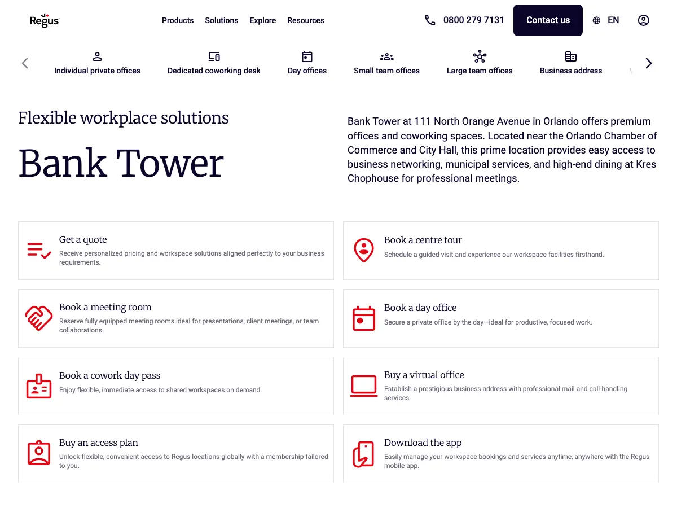
Task: Click the Book a centre tour pin icon
Action: 364,250
